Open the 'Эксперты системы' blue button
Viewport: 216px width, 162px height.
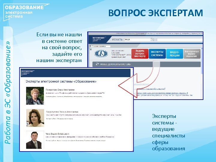tap(157, 54)
